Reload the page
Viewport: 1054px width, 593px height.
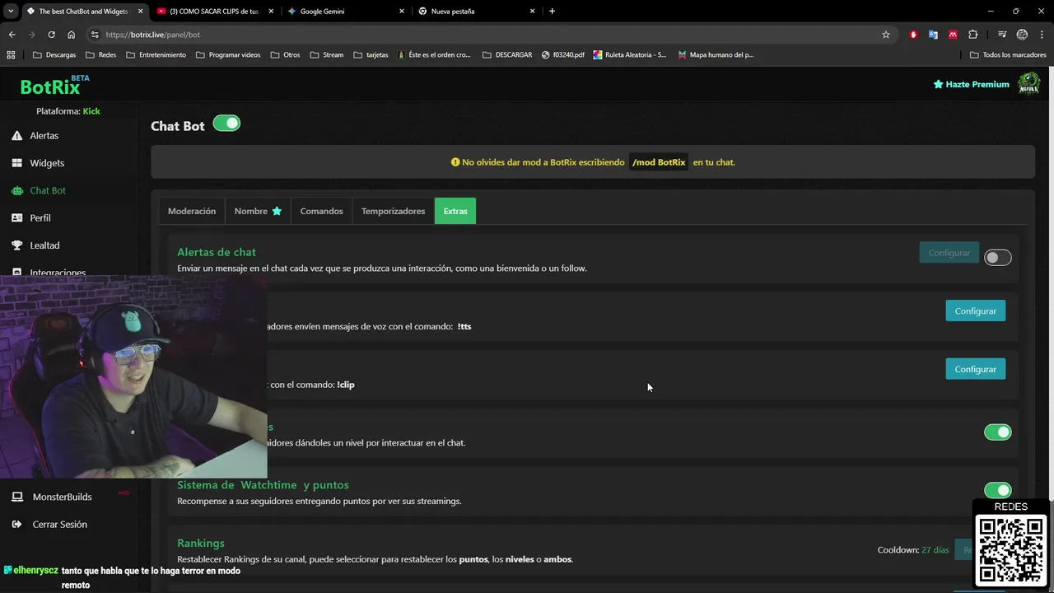click(x=51, y=35)
